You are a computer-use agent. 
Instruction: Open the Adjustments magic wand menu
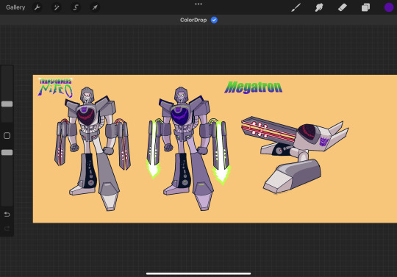click(x=56, y=7)
